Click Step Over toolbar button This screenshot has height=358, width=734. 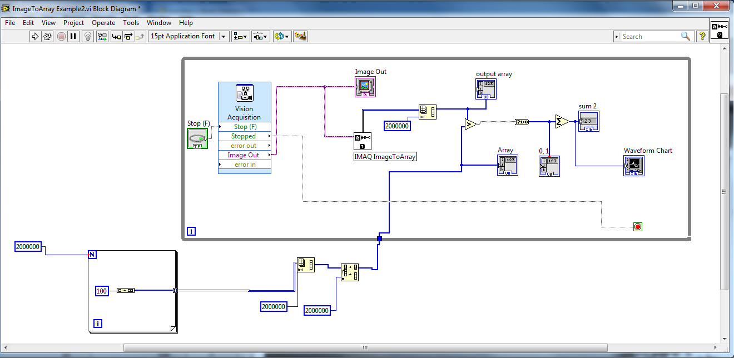128,36
